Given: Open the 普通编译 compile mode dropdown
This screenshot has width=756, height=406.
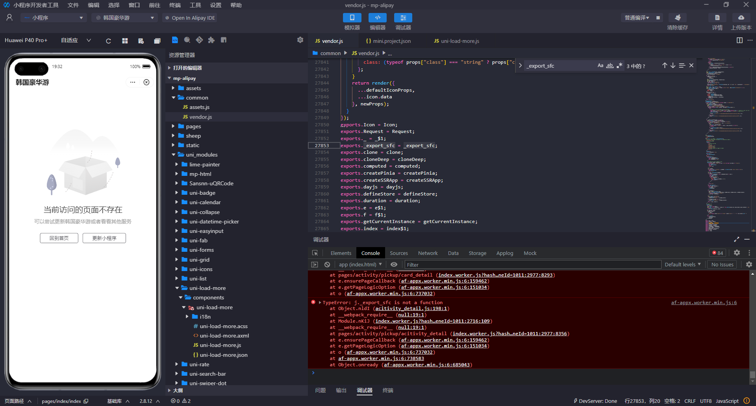Looking at the screenshot, I should click(x=636, y=18).
